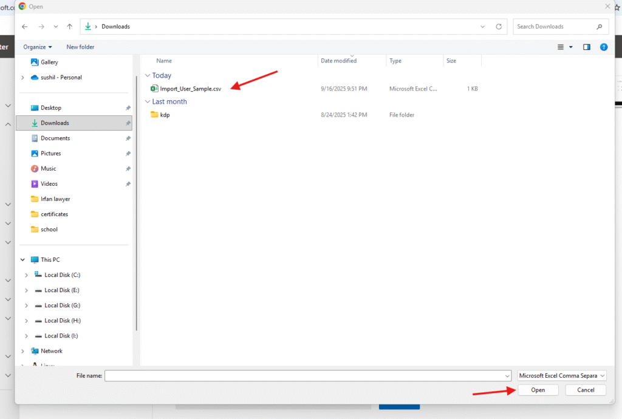
Task: Click the Cancel button
Action: pyautogui.click(x=585, y=390)
